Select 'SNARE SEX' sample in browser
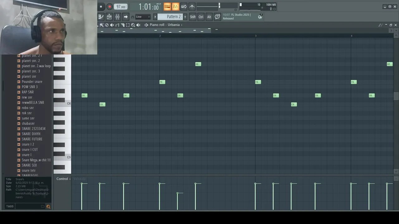This screenshot has height=224, width=399. point(29,165)
